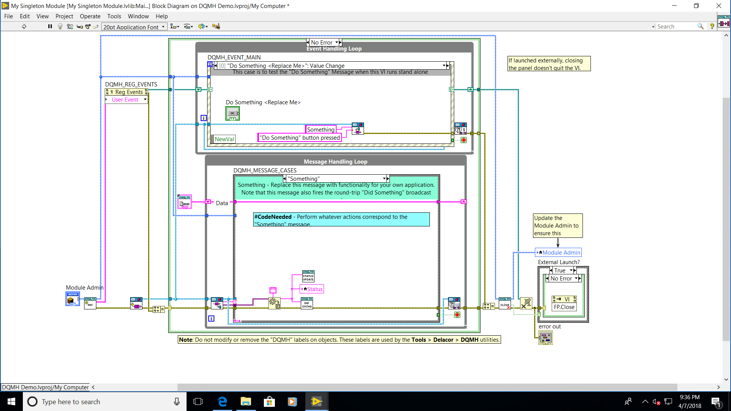The width and height of the screenshot is (731, 411).
Task: Open the Action Center notifications
Action: click(716, 402)
